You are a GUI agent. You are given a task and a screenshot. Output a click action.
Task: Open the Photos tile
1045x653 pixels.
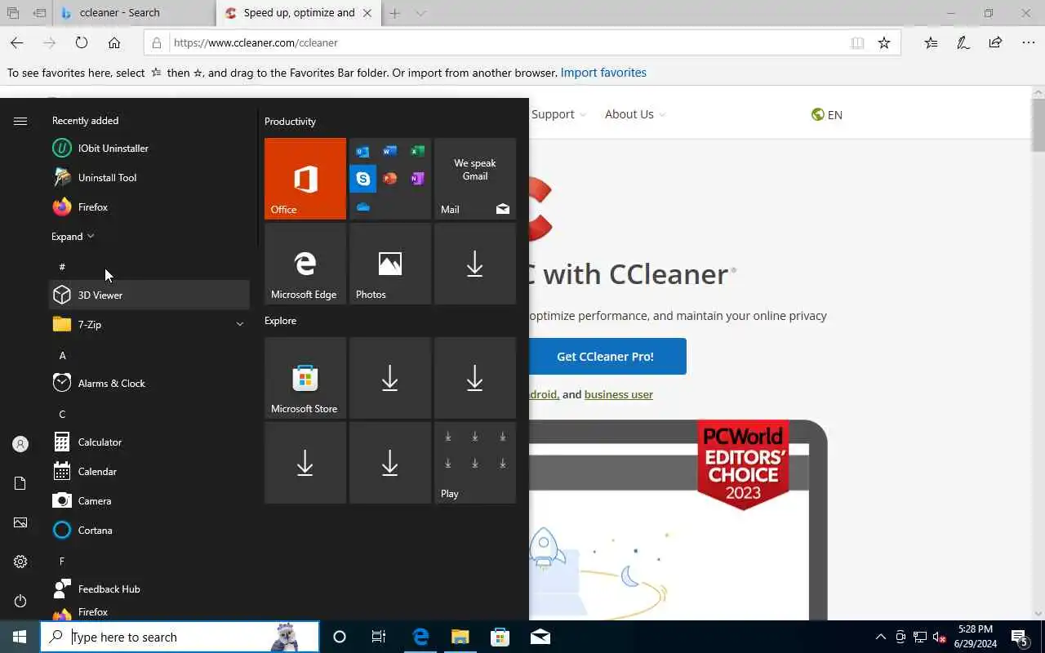click(390, 264)
